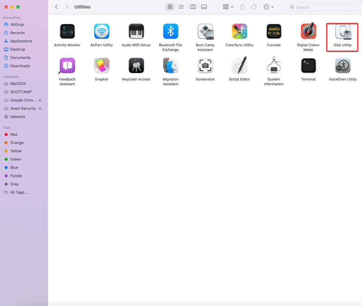Open the group-by options dropdown

point(228,7)
